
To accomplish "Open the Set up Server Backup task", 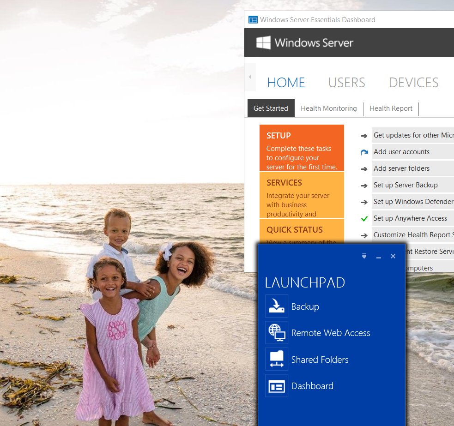I will pos(413,185).
